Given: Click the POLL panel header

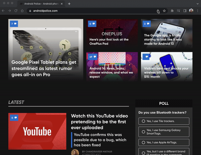Looking at the screenshot, I should pyautogui.click(x=164, y=103).
